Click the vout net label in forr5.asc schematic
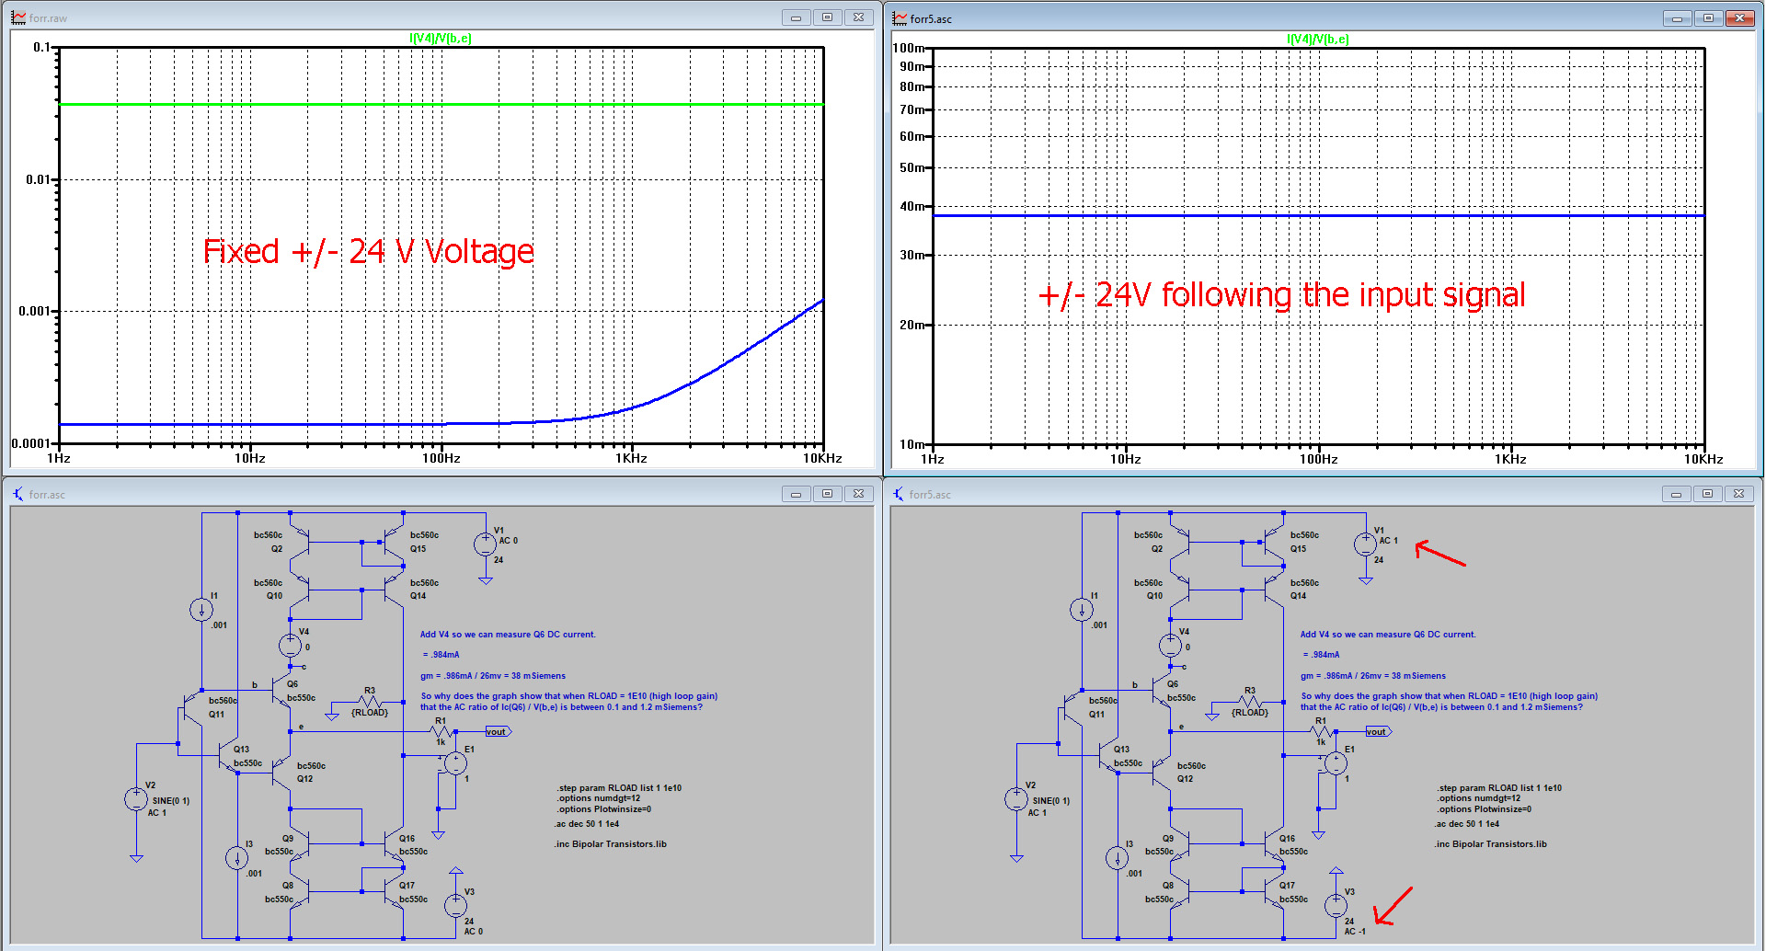The image size is (1766, 951). coord(1378,731)
